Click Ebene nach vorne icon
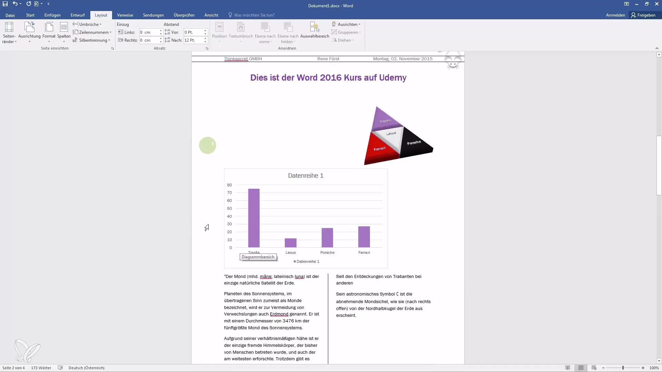Image resolution: width=662 pixels, height=372 pixels. click(x=265, y=27)
